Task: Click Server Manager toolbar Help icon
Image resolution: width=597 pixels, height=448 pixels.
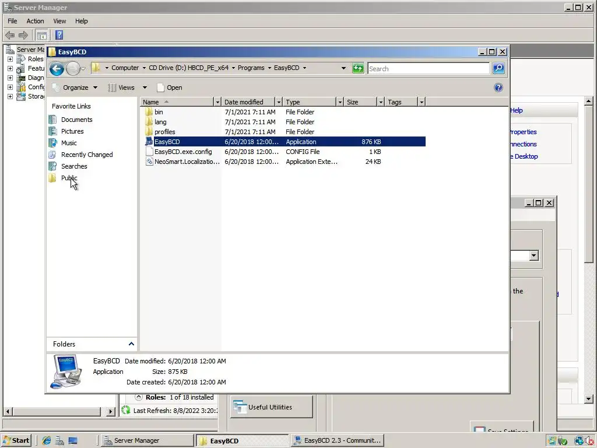Action: coord(59,35)
